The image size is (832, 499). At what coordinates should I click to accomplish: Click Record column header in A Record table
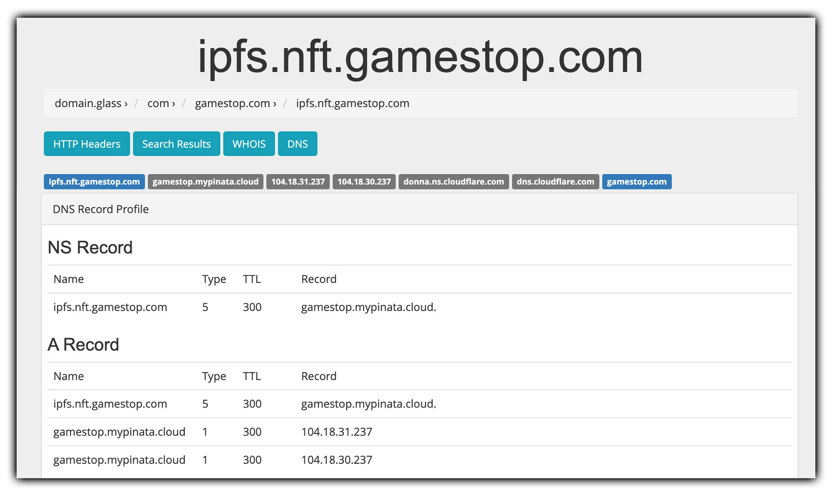(319, 376)
